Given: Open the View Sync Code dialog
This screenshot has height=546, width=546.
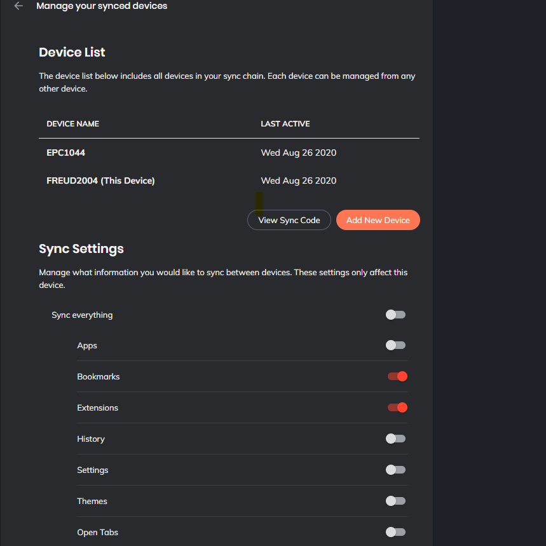Looking at the screenshot, I should [x=289, y=220].
